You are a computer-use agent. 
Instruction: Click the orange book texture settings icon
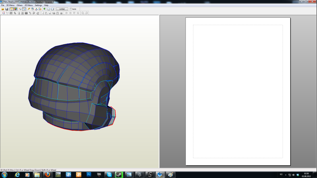(40, 9)
